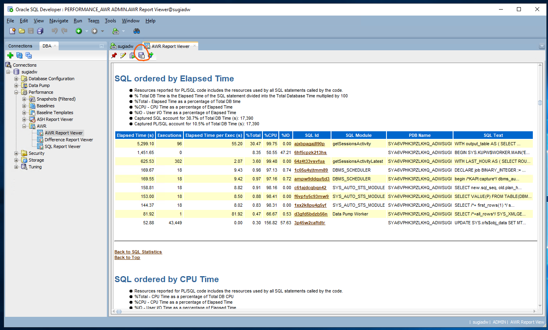The width and height of the screenshot is (548, 330).
Task: Expand the Security tree node
Action: click(16, 153)
